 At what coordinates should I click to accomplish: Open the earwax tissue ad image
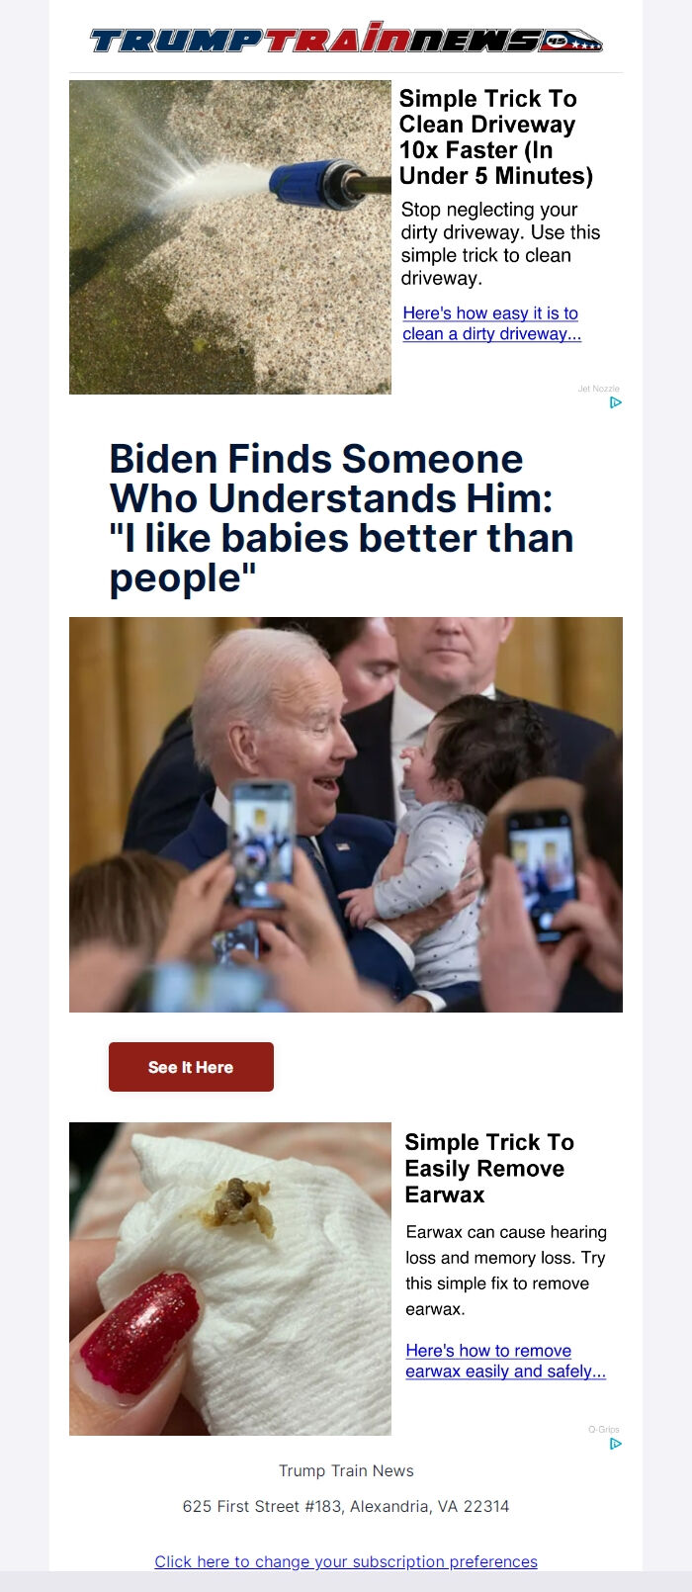pos(230,1279)
